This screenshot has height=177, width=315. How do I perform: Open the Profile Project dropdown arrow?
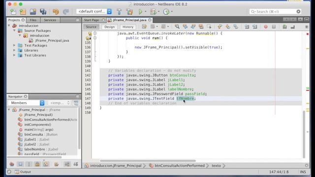pos(172,12)
